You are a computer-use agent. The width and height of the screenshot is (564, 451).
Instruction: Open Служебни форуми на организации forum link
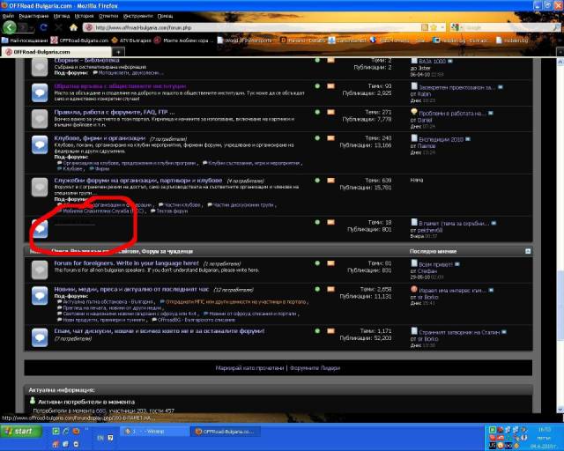138,181
